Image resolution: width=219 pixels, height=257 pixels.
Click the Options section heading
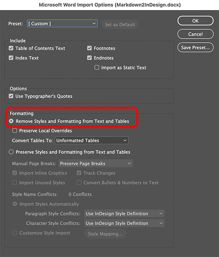point(18,89)
